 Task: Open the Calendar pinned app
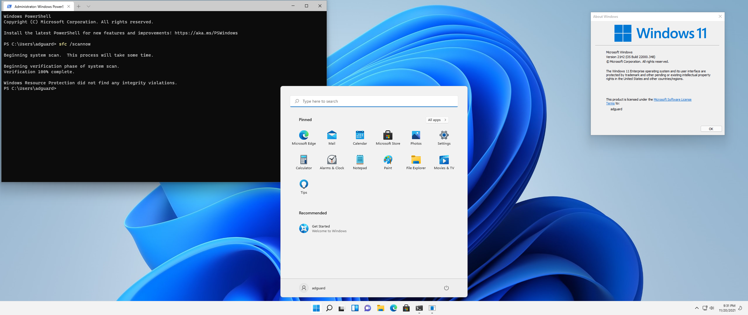tap(360, 137)
